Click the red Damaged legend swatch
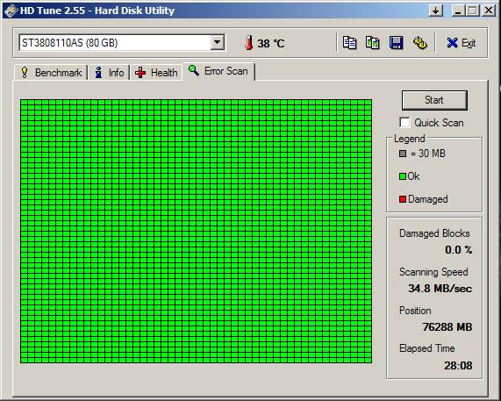This screenshot has width=501, height=401. pyautogui.click(x=403, y=199)
